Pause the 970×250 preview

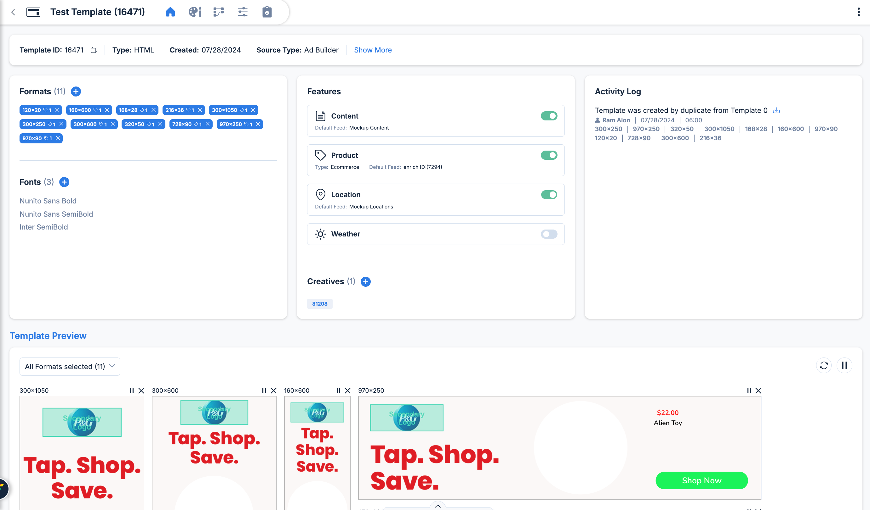[749, 391]
